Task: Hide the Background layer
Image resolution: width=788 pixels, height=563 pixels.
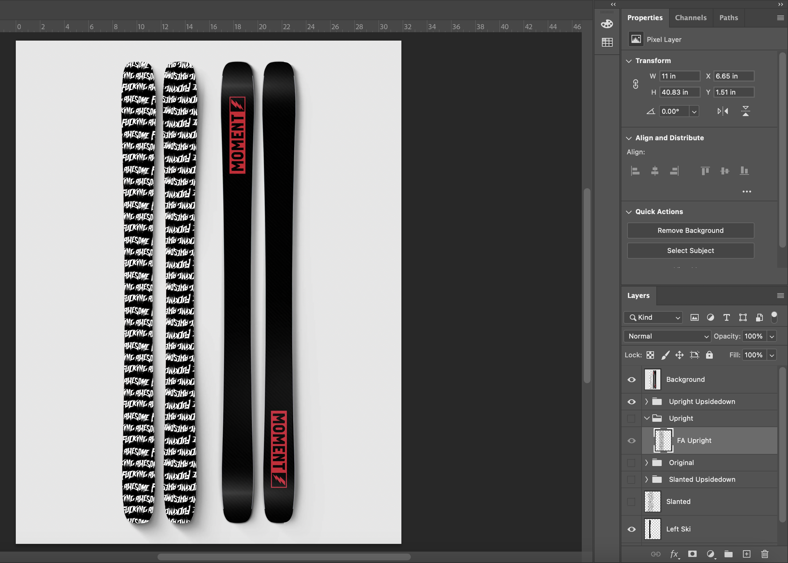Action: (x=631, y=379)
